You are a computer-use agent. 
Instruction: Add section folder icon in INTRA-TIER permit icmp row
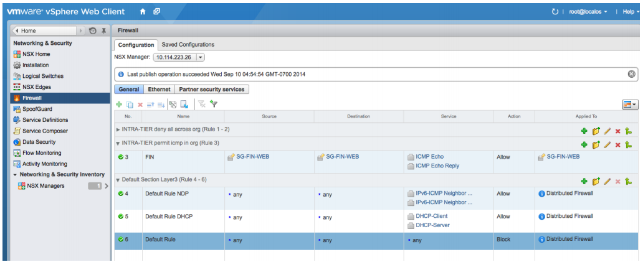(596, 144)
